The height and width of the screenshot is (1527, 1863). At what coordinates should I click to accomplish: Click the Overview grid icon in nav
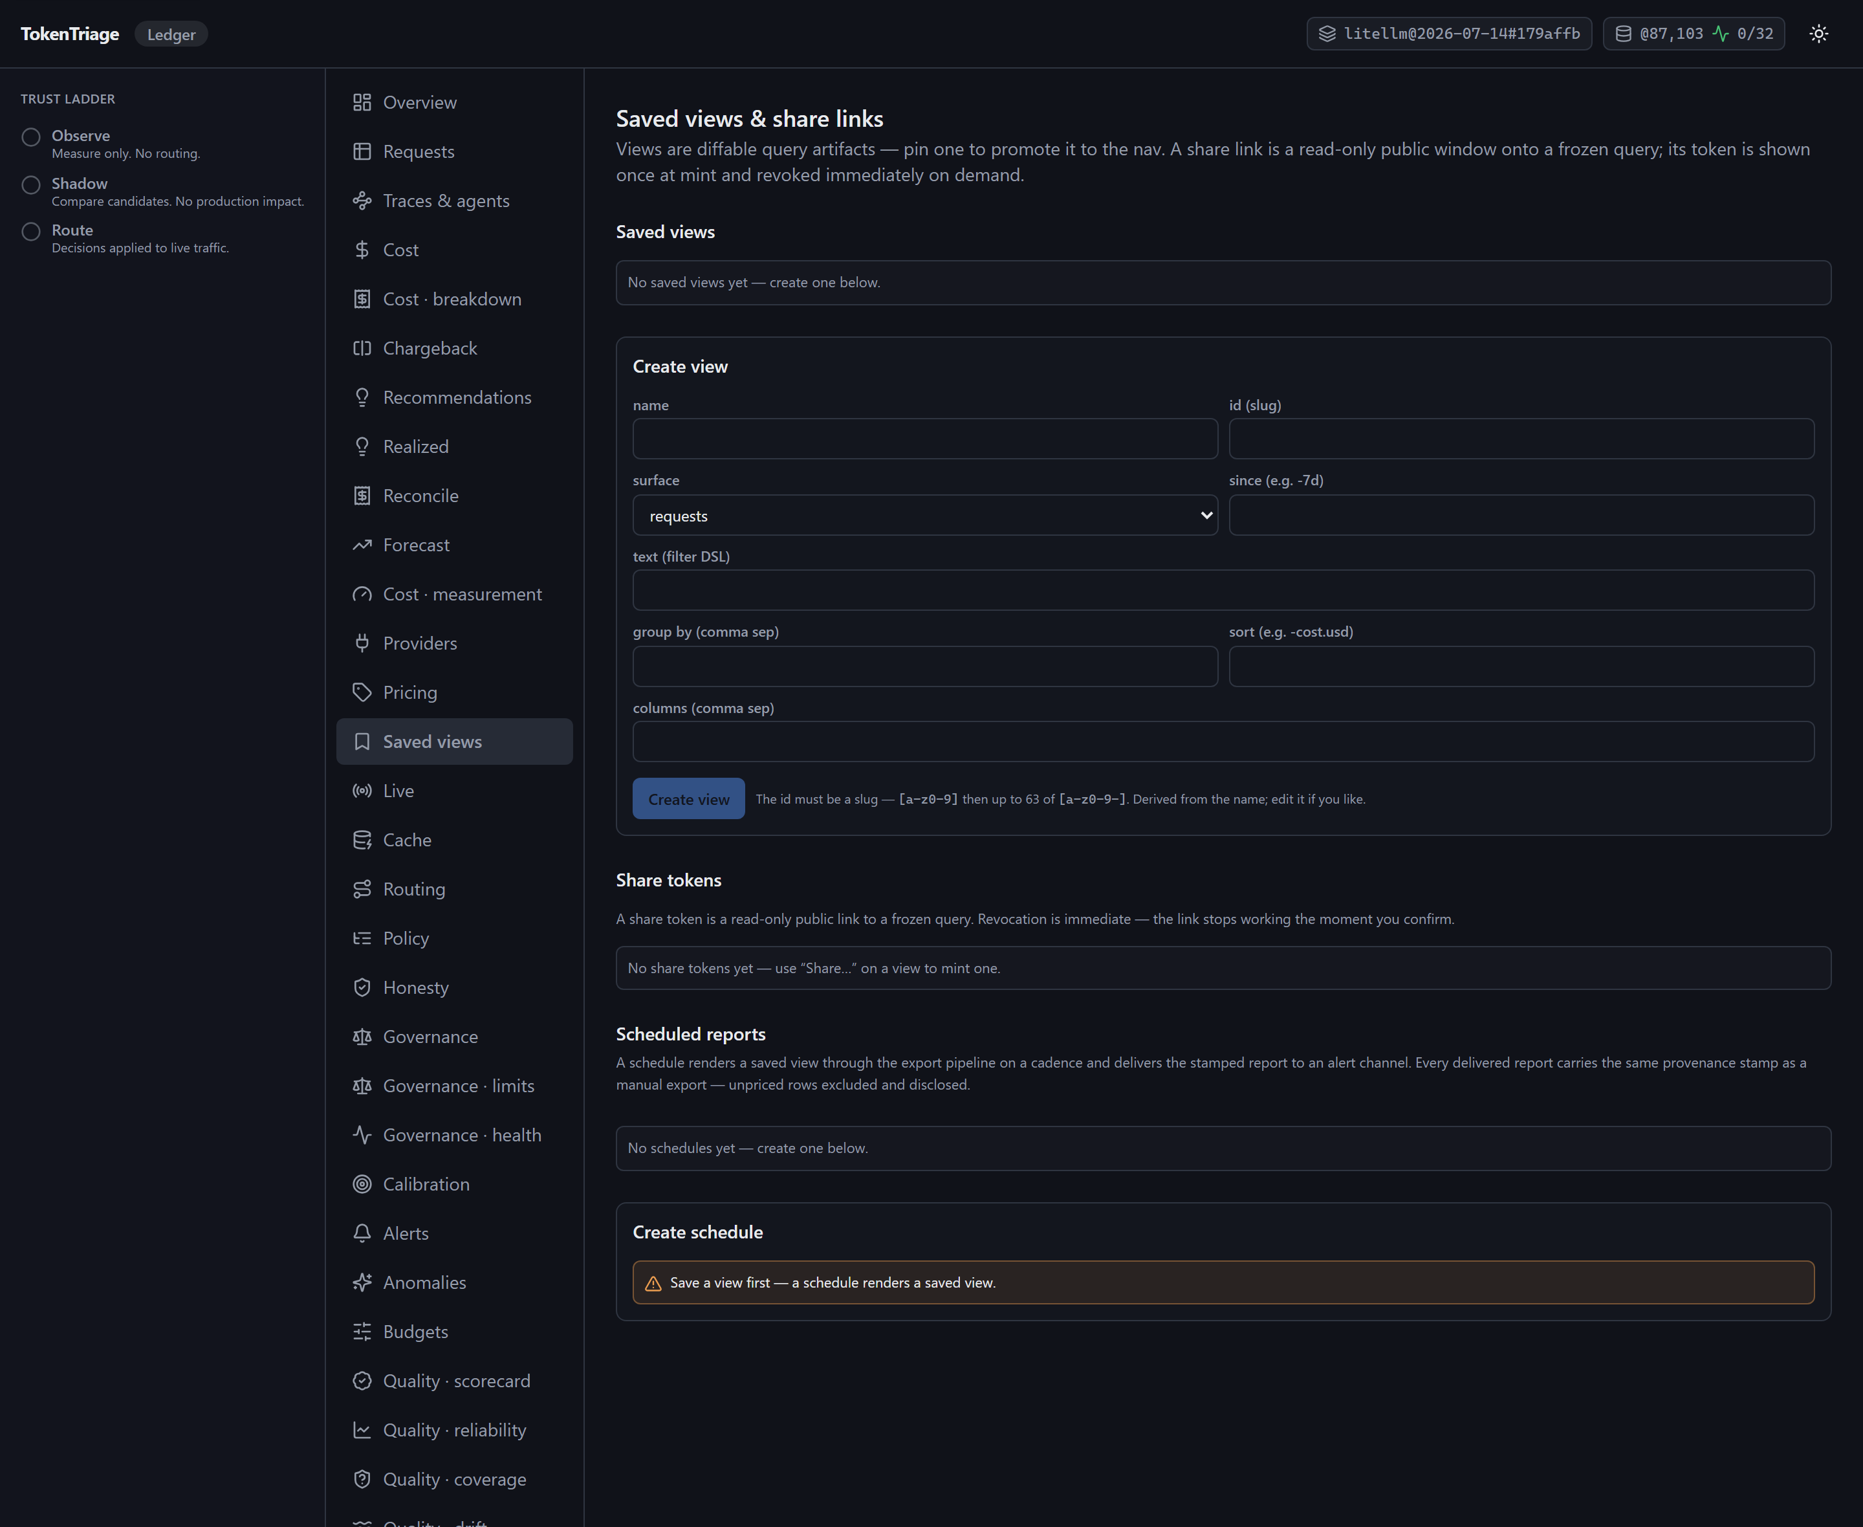point(362,102)
